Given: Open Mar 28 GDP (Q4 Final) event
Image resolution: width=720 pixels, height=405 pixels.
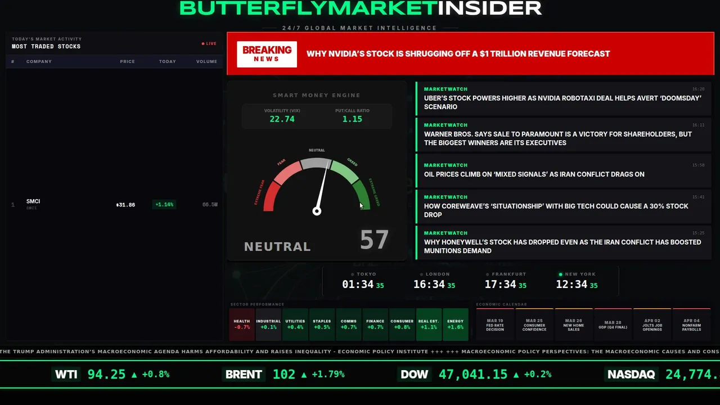Looking at the screenshot, I should [x=613, y=324].
